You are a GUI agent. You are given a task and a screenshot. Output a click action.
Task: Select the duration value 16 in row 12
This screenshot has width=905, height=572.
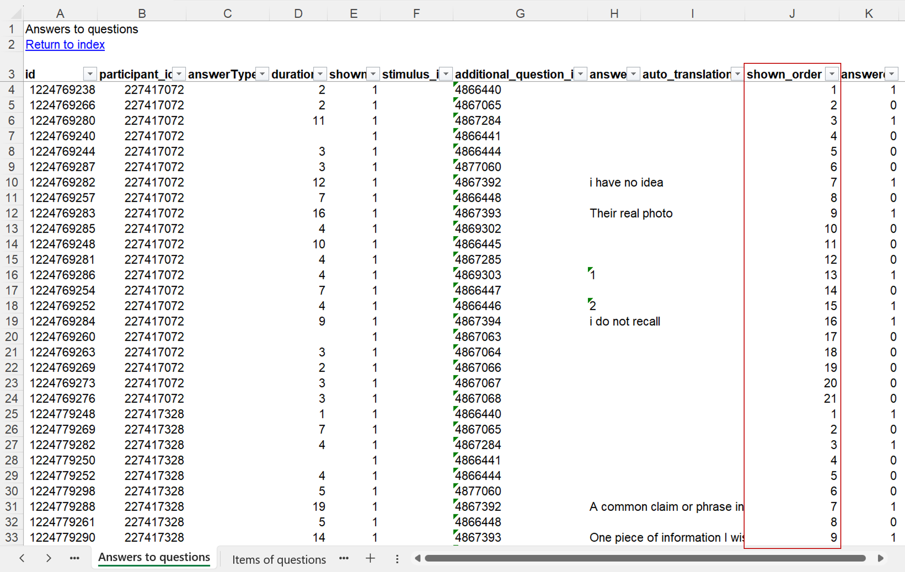pos(299,213)
